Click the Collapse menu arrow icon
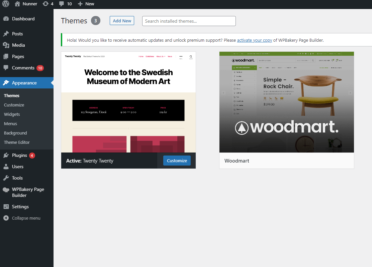 (6, 218)
